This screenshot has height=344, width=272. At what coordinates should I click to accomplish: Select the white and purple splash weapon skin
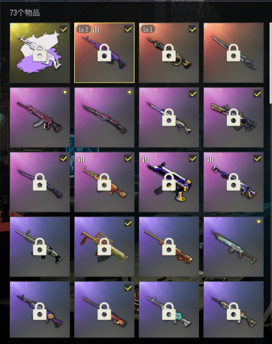[x=40, y=53]
